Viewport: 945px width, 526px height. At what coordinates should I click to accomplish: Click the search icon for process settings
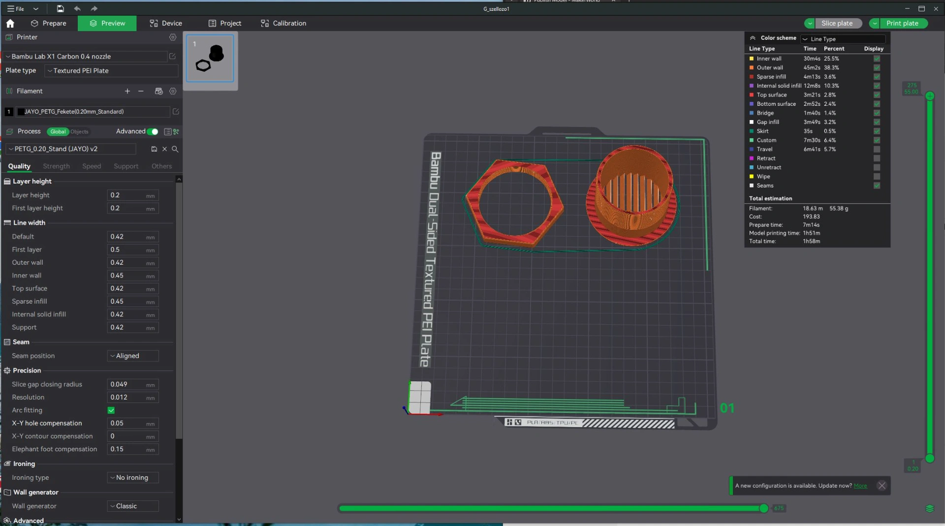[175, 149]
